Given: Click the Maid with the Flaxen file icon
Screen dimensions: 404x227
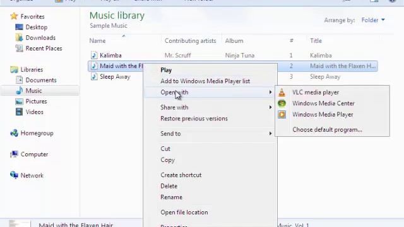Looking at the screenshot, I should [94, 66].
